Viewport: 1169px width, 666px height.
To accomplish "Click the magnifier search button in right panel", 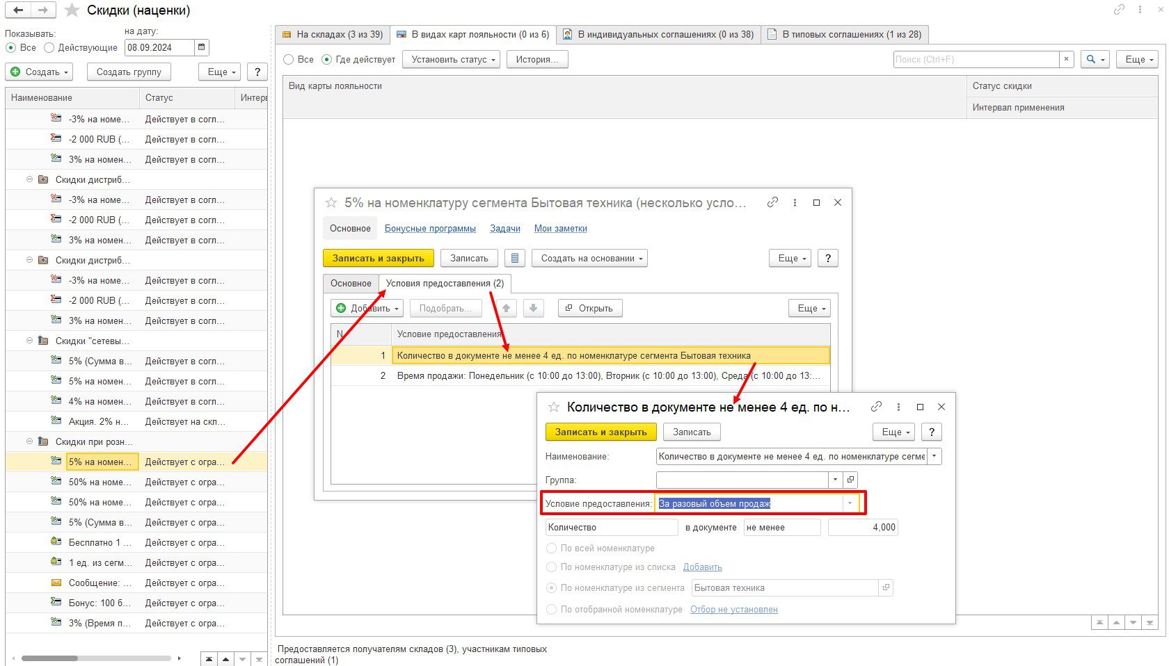I will [1095, 59].
